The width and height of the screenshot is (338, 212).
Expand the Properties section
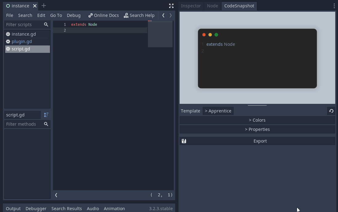tap(257, 129)
